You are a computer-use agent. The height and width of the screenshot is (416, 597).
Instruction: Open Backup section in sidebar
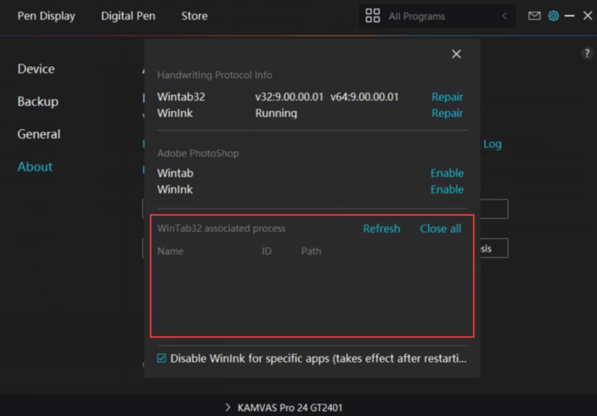click(x=38, y=101)
